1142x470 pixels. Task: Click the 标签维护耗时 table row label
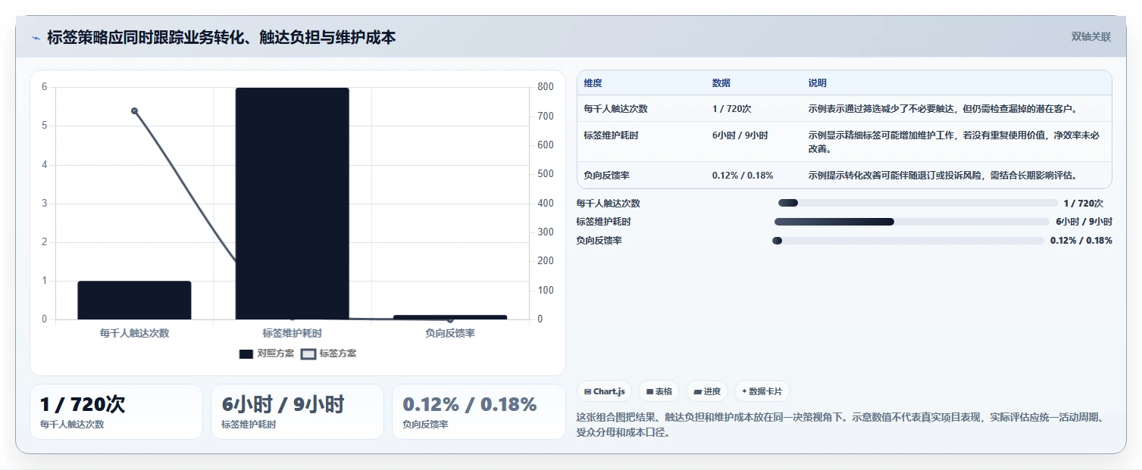(612, 135)
